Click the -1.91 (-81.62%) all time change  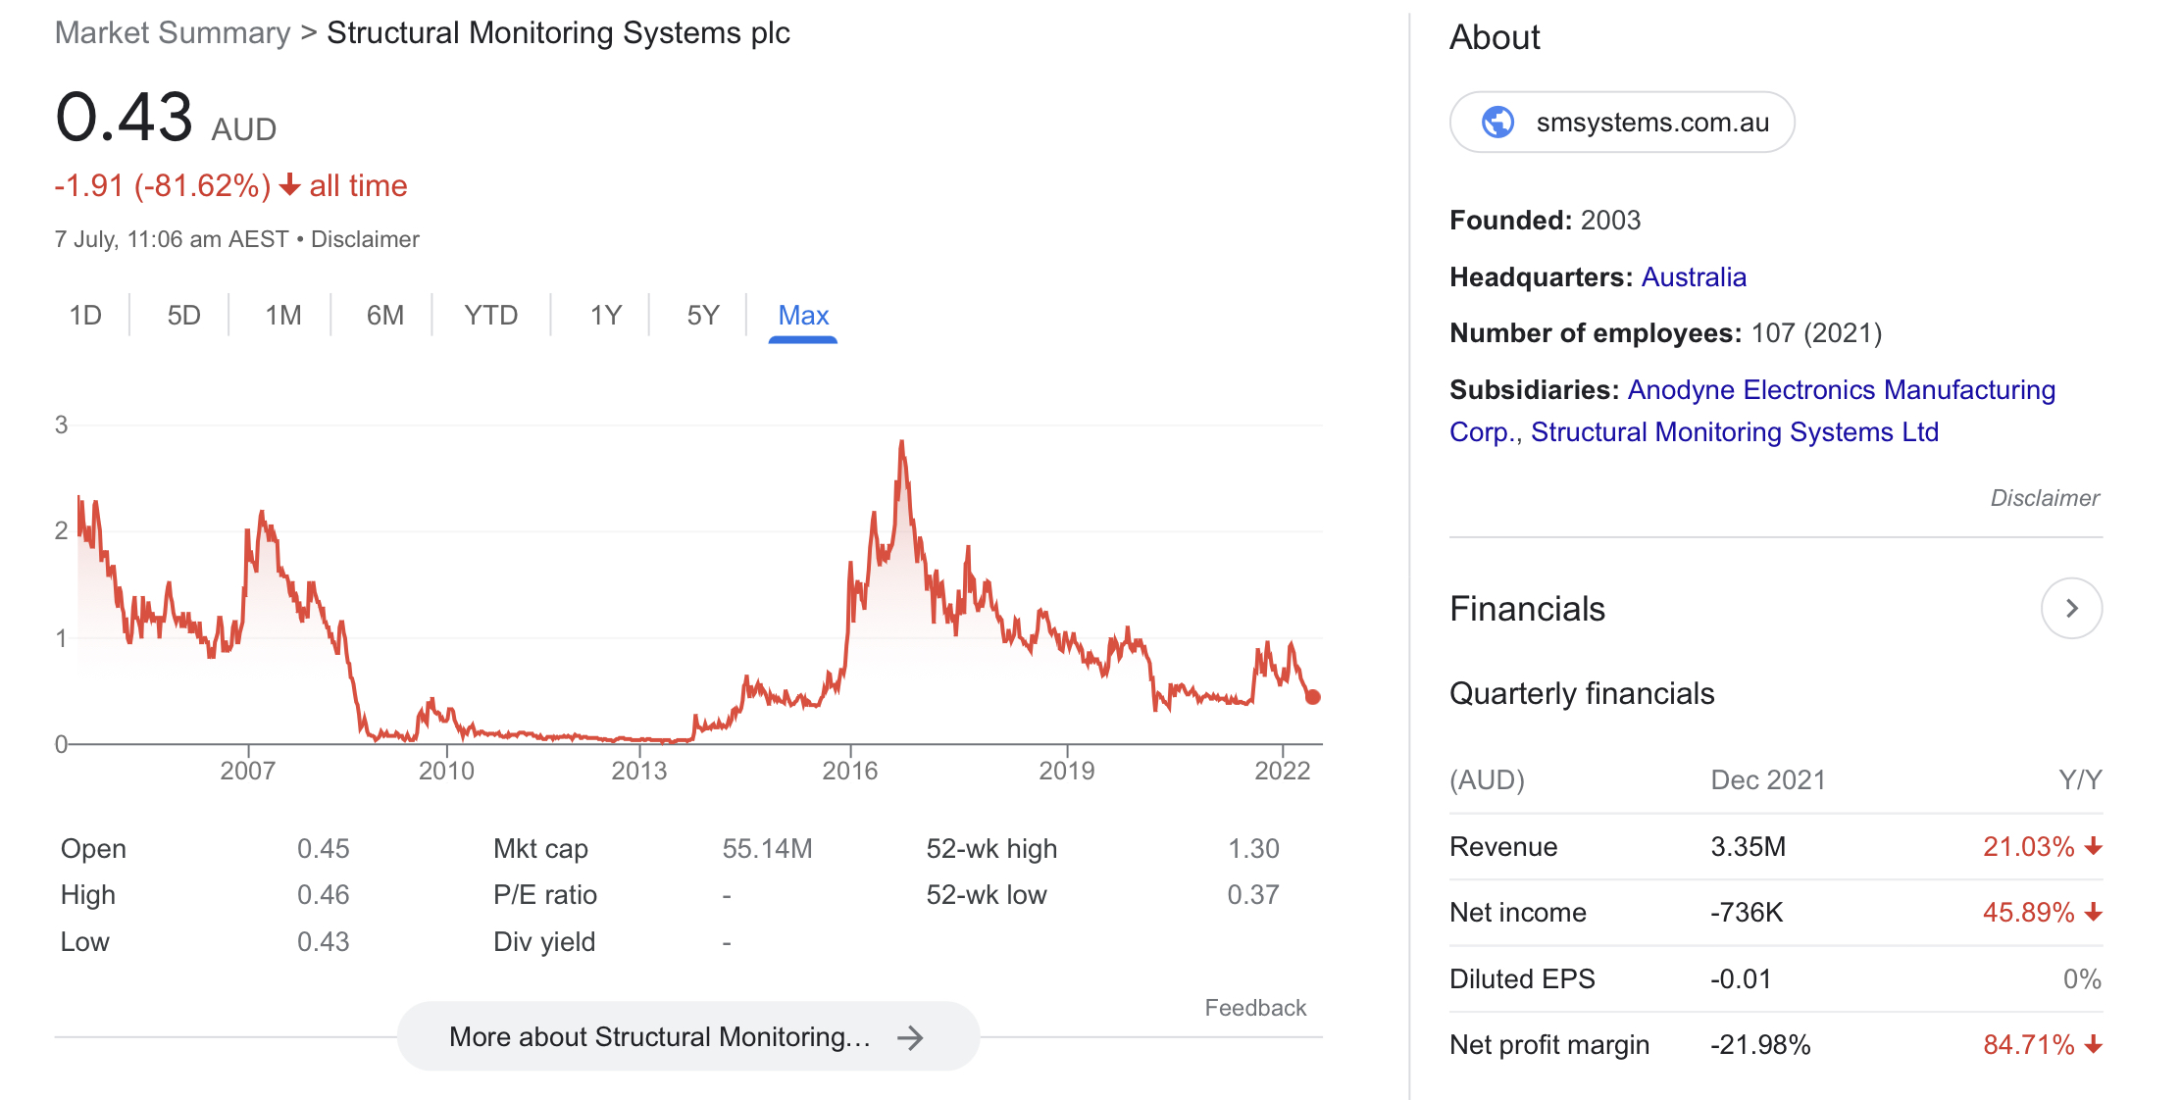pyautogui.click(x=230, y=185)
